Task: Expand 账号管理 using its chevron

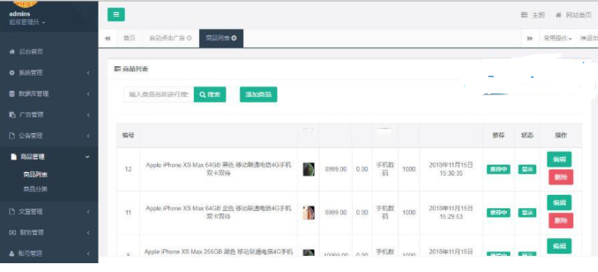Action: 88,254
